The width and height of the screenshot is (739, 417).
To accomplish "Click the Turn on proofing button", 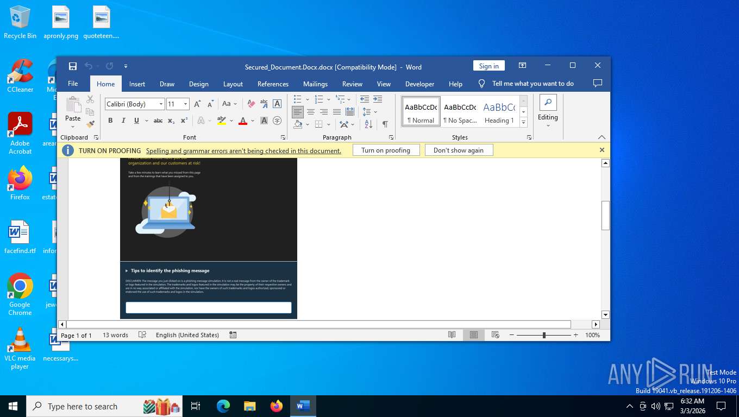I will coord(386,150).
